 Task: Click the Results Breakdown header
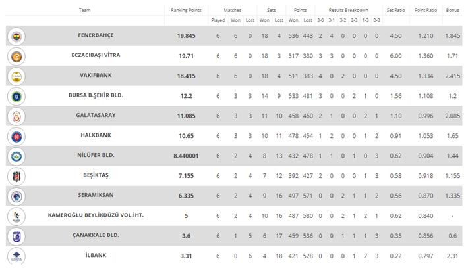click(348, 10)
